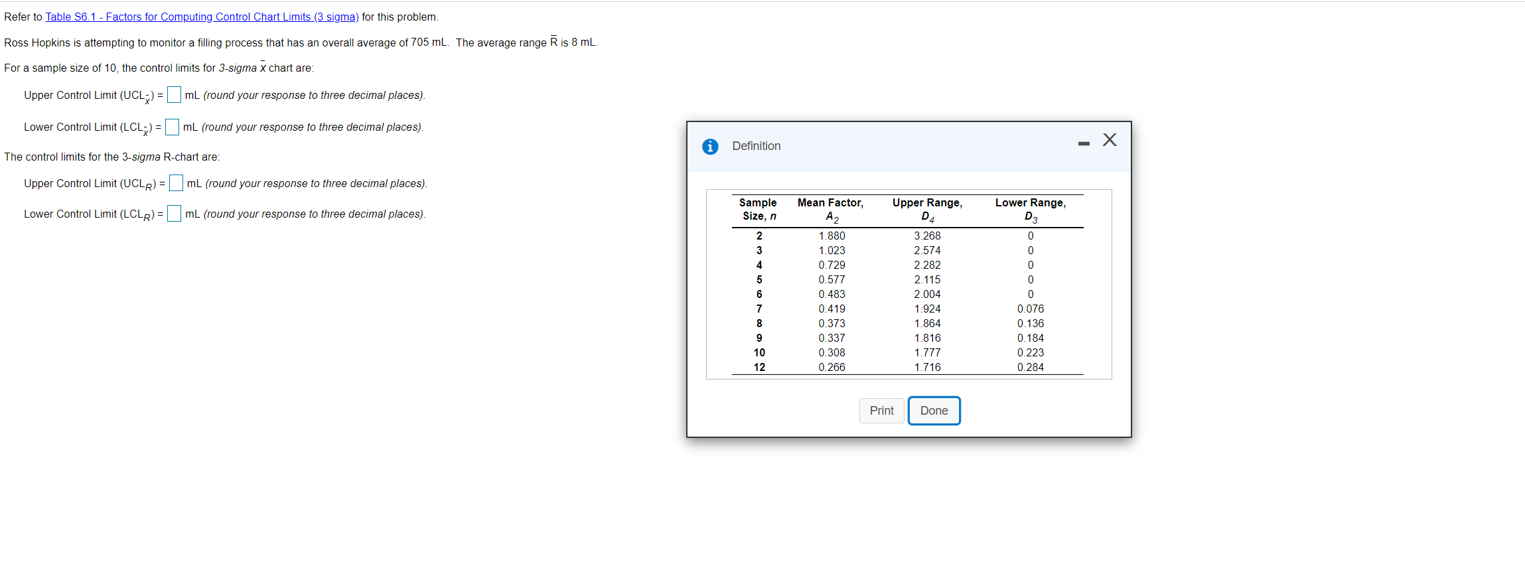Select the D4 value 2.004 for n=6
The height and width of the screenshot is (572, 1525).
pyautogui.click(x=927, y=294)
